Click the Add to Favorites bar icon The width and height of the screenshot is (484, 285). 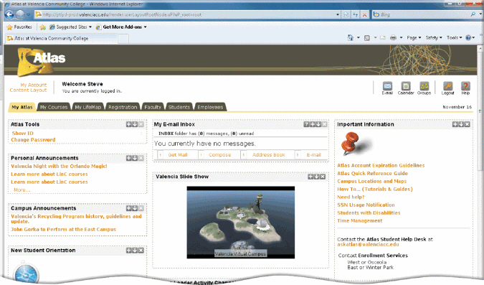tap(42, 27)
